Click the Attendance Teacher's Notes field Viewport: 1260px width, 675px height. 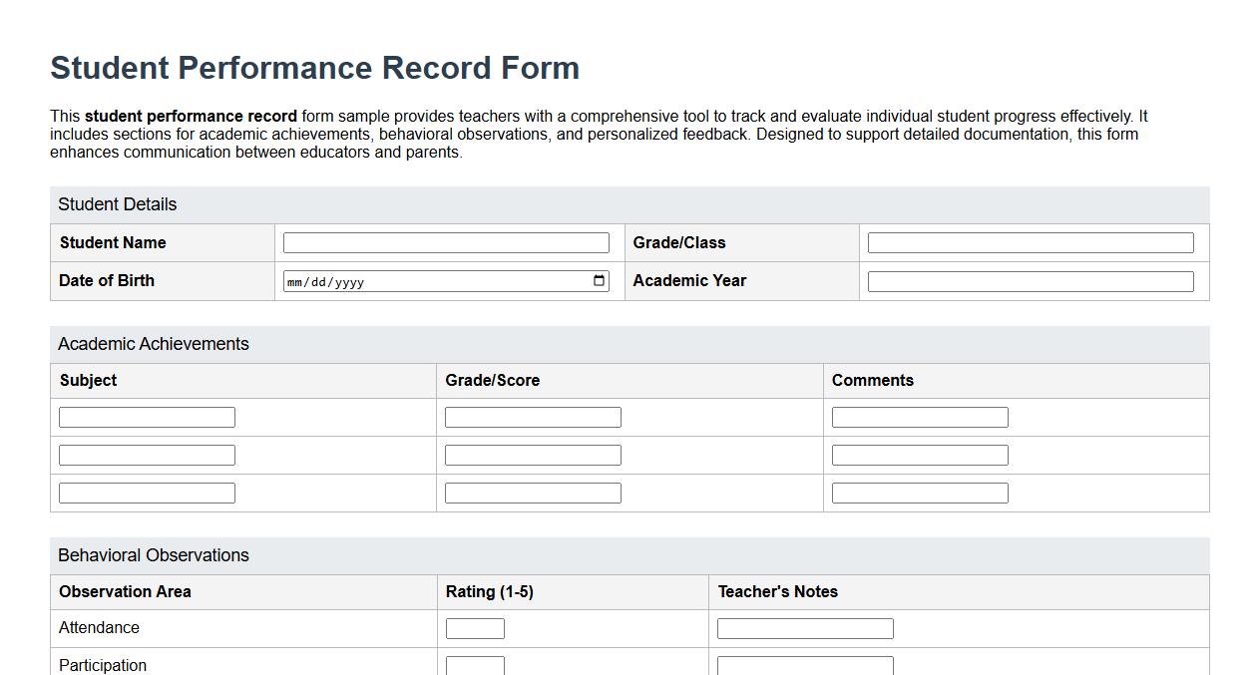(804, 627)
